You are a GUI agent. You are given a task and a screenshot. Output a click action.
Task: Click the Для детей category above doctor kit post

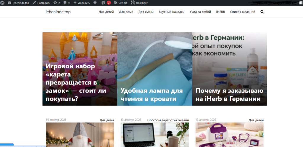click(x=256, y=120)
